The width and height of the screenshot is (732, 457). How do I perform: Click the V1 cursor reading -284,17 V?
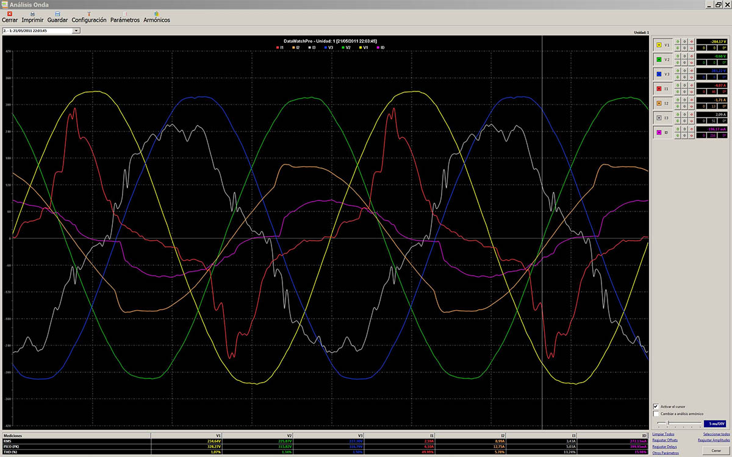pyautogui.click(x=711, y=42)
